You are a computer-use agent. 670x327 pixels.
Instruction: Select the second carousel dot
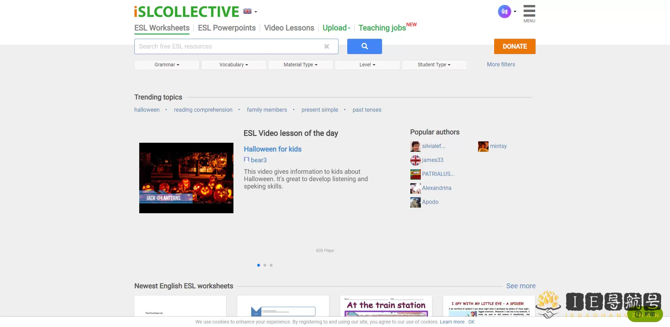265,265
